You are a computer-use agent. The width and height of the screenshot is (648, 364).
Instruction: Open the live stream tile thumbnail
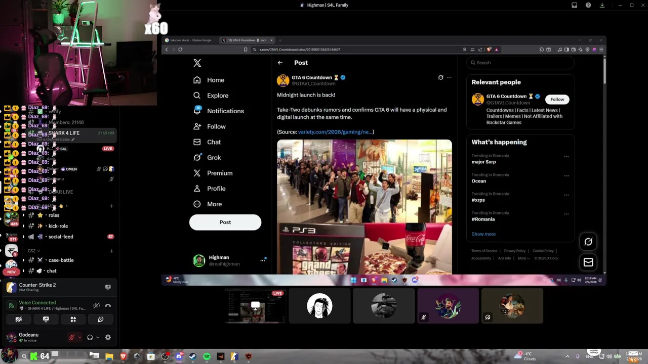pos(255,306)
